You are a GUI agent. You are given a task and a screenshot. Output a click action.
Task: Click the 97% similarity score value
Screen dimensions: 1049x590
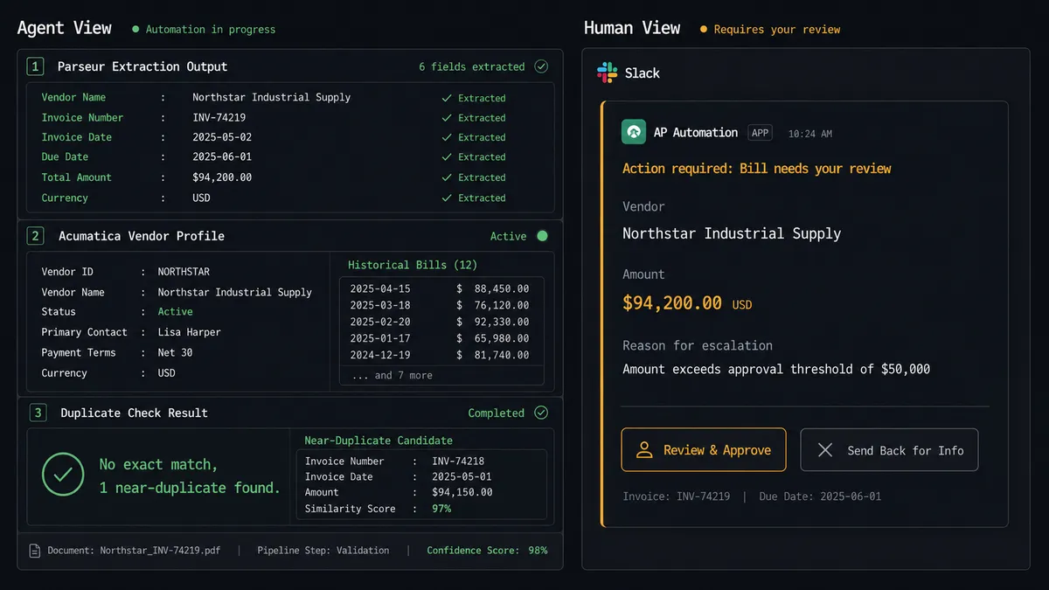click(x=441, y=509)
